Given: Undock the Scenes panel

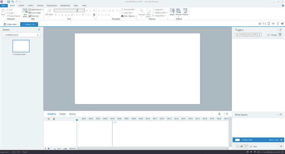Looking at the screenshot, I should pyautogui.click(x=39, y=29).
